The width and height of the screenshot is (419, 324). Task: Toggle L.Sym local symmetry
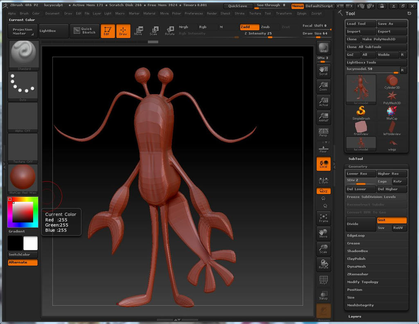(x=323, y=180)
